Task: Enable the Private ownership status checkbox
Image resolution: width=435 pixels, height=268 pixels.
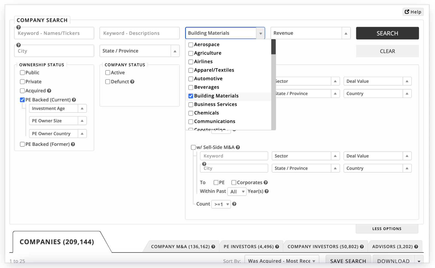Action: (22, 82)
